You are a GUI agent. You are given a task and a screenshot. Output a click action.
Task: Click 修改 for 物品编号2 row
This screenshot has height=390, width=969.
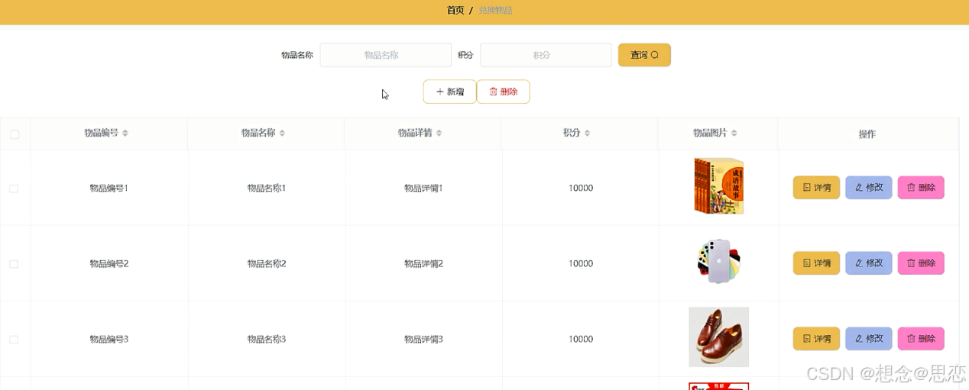[x=869, y=263]
